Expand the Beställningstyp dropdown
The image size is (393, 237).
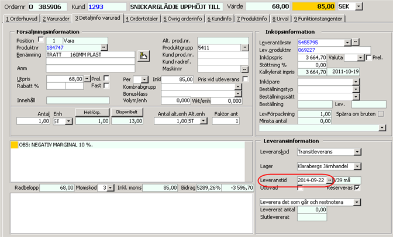coord(356,89)
